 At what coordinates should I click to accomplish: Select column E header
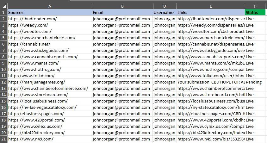pyautogui.click(x=211, y=6)
